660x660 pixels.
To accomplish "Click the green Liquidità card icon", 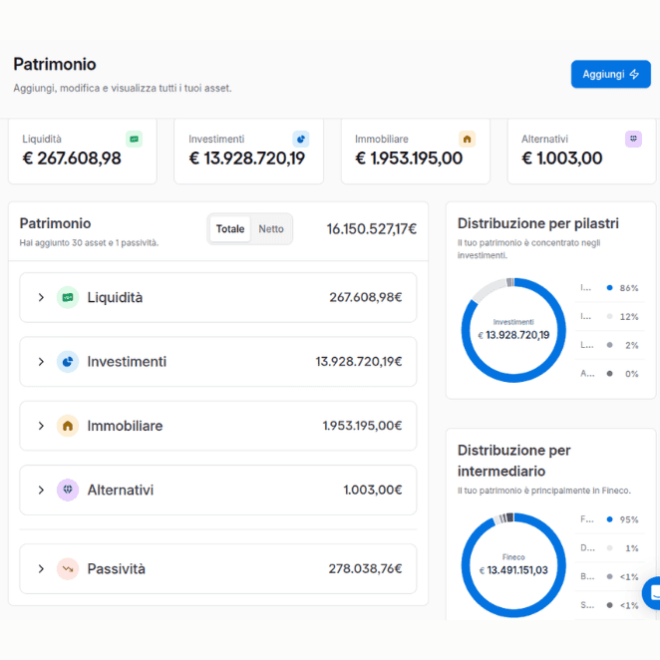I will pos(134,139).
